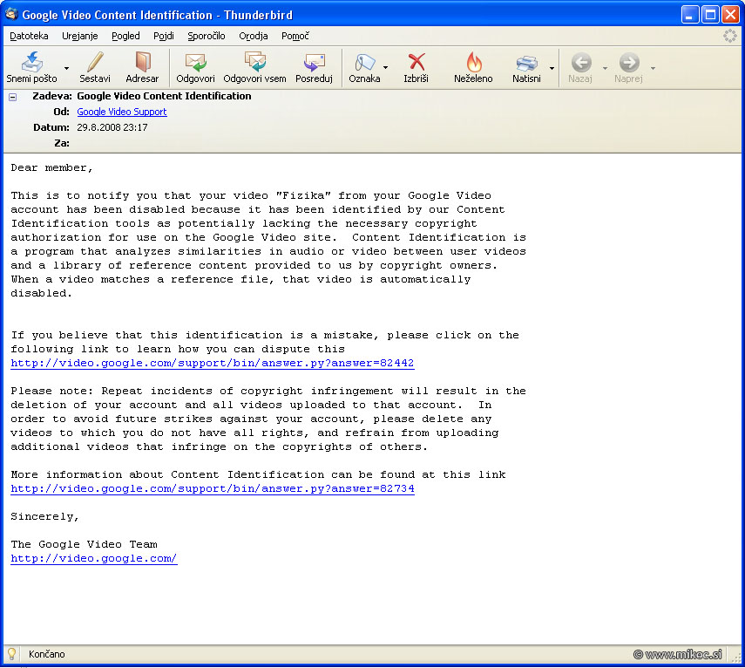Open the Snemi pošto dropdown arrow
The width and height of the screenshot is (745, 668).
pyautogui.click(x=66, y=68)
